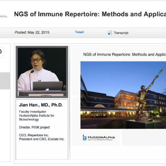The width and height of the screenshot is (166, 166).
Task: Click the HudsonAlpha building slide photo
Action: pyautogui.click(x=123, y=95)
